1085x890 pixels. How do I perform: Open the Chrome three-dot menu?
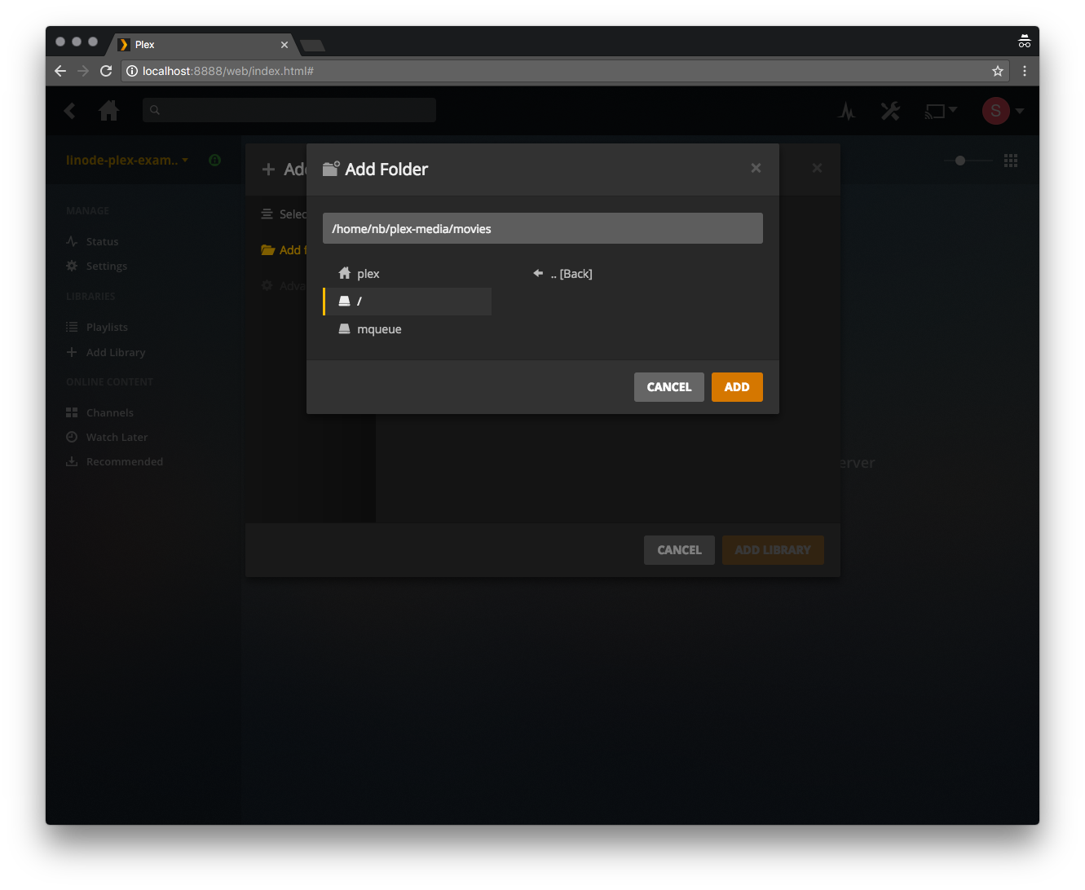pyautogui.click(x=1025, y=71)
